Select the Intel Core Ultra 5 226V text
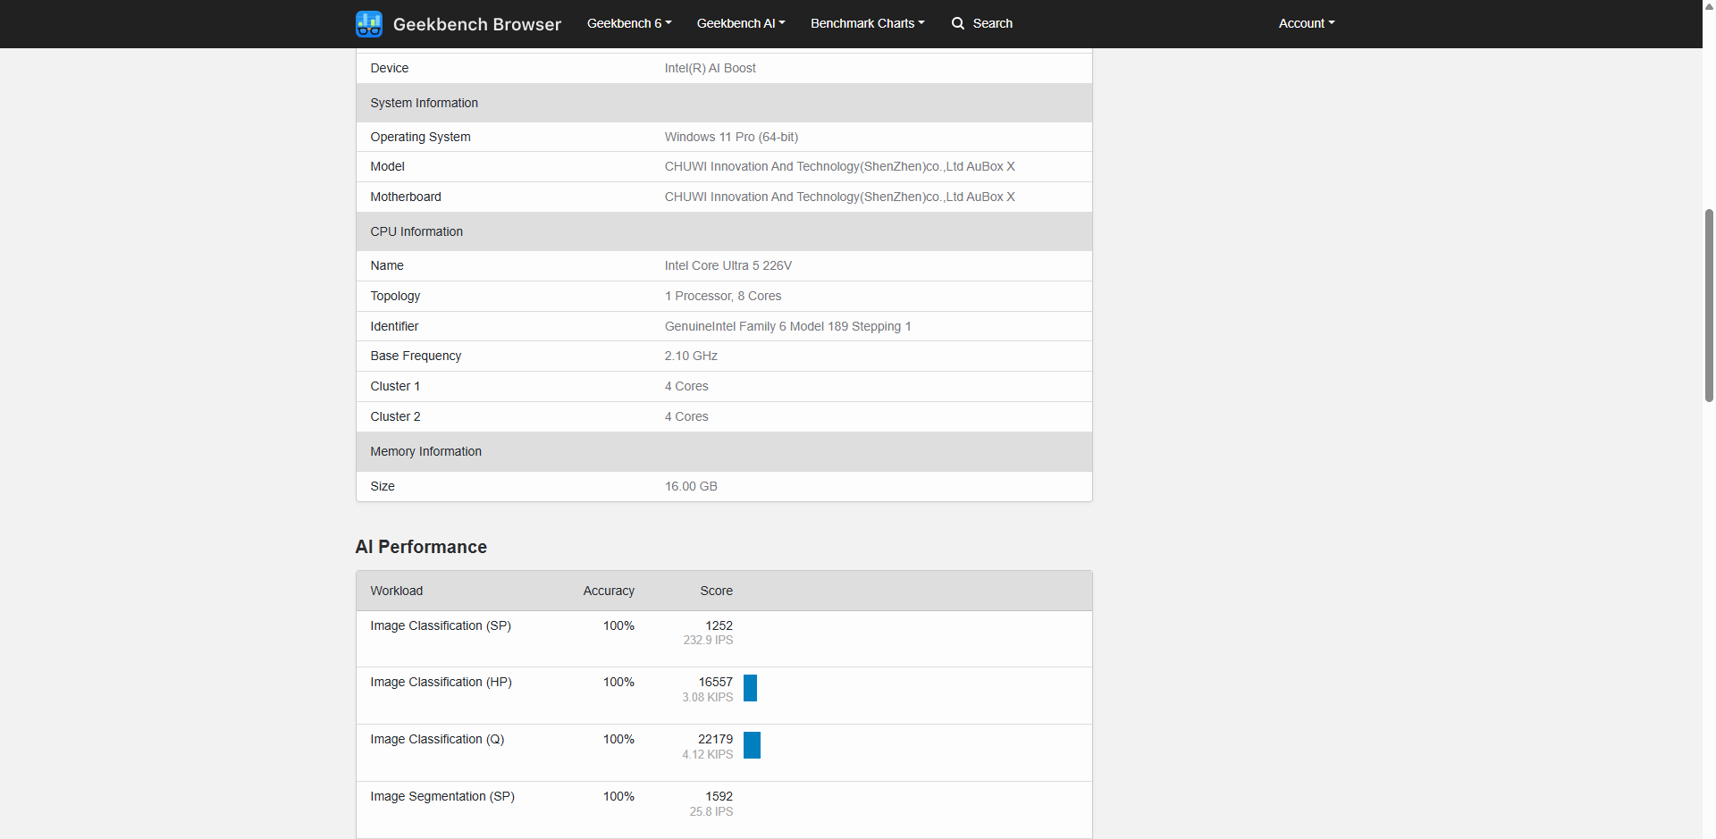Viewport: 1716px width, 839px height. 728,265
